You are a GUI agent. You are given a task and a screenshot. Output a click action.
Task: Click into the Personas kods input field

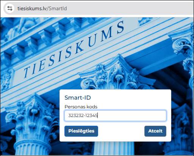(x=115, y=115)
